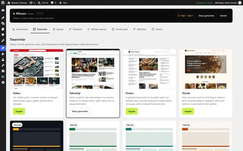Click the Teknoloji card title
The image size is (243, 151).
[x=75, y=93]
